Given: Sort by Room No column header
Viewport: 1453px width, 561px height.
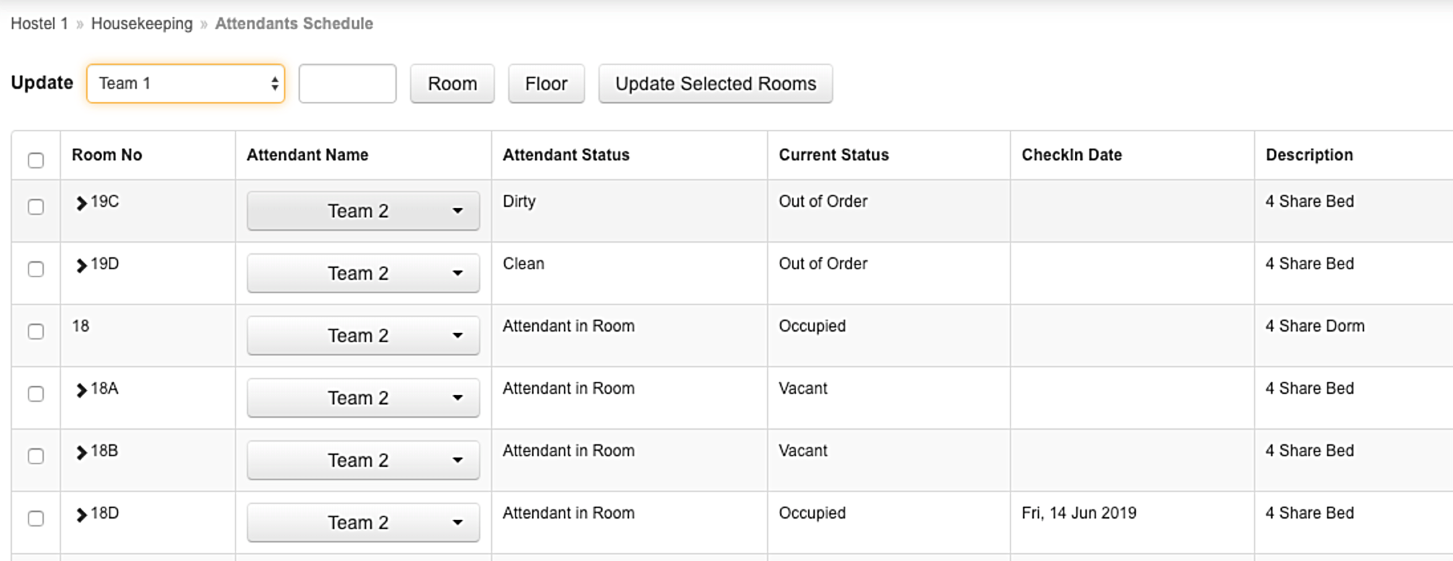Looking at the screenshot, I should (107, 155).
